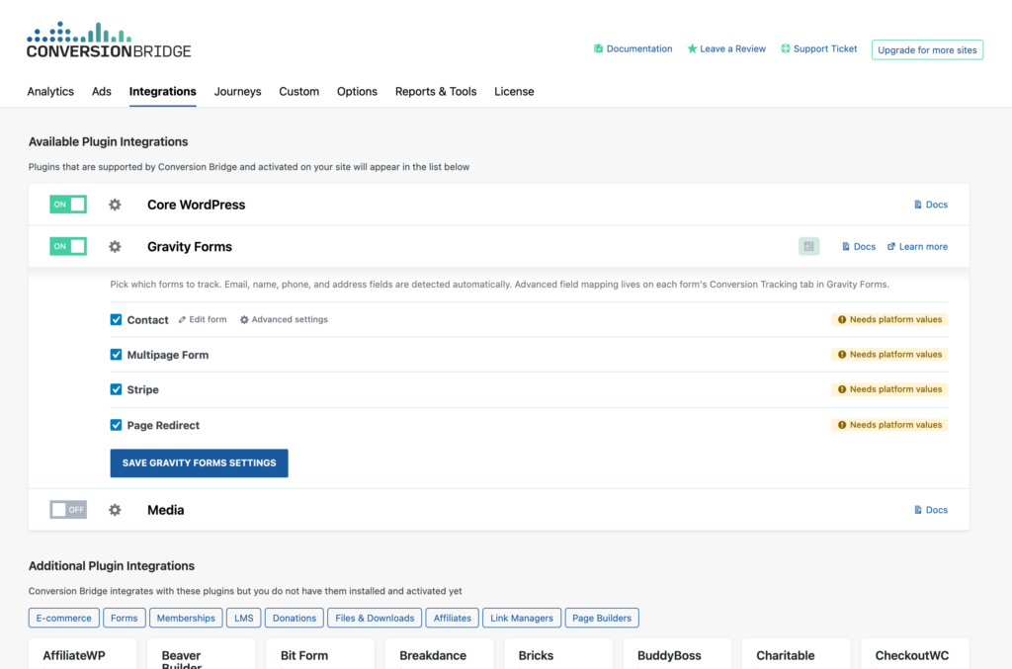Open the Reports & Tools tab

436,92
